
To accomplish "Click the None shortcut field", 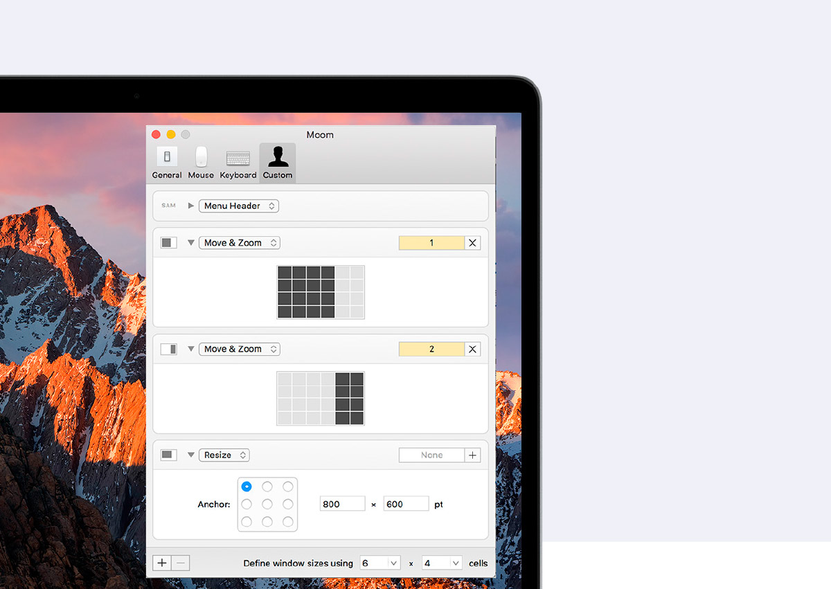I will click(x=431, y=455).
